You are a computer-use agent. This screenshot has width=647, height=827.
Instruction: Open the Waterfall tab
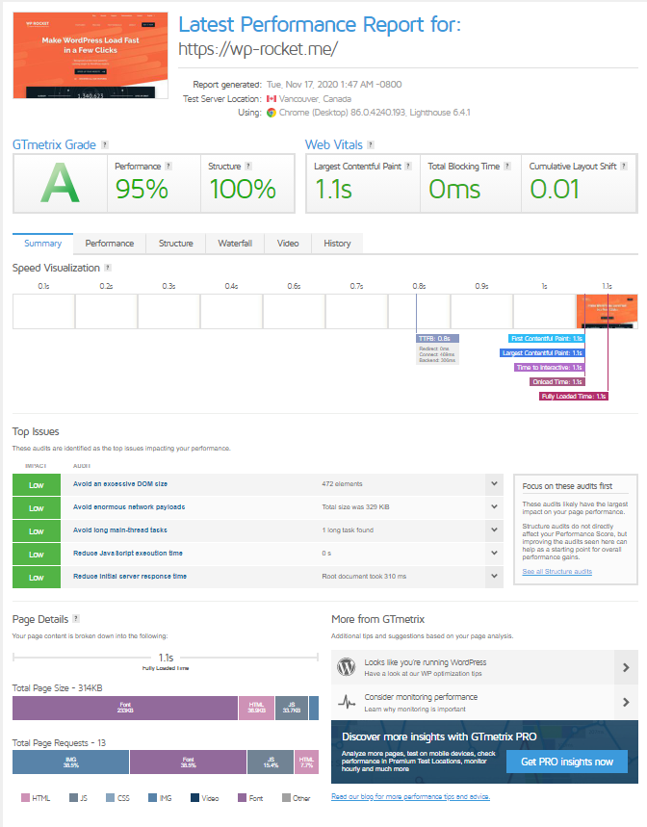tap(235, 244)
